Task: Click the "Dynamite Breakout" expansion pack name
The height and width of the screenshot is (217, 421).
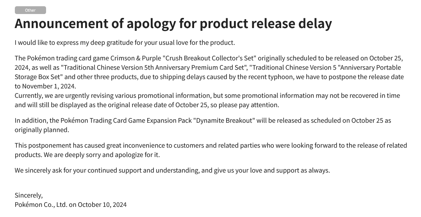Action: click(x=223, y=120)
